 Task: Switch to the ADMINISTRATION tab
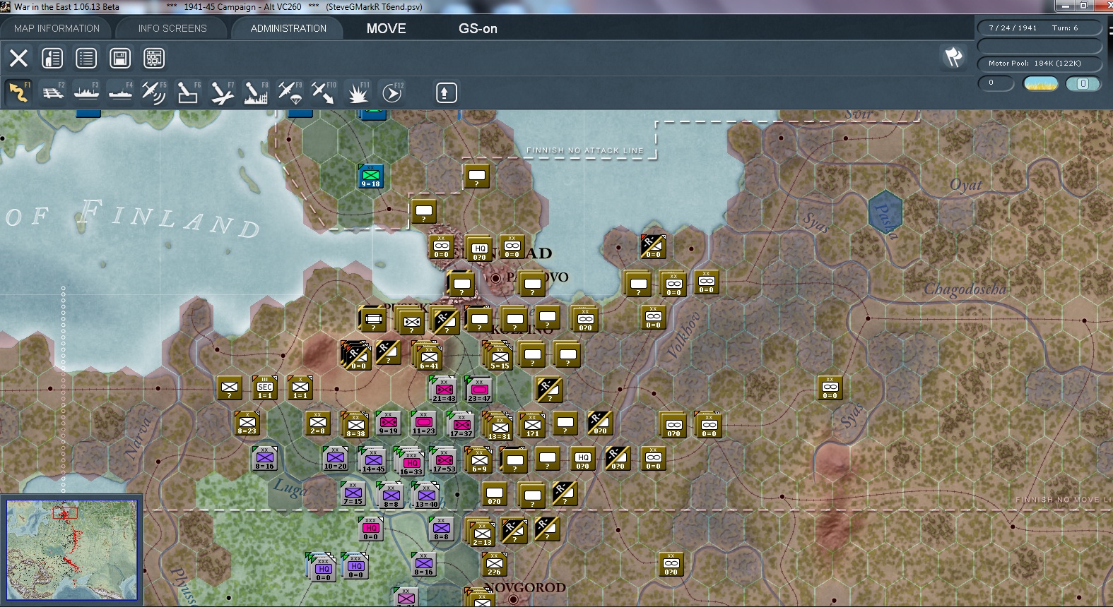tap(288, 28)
